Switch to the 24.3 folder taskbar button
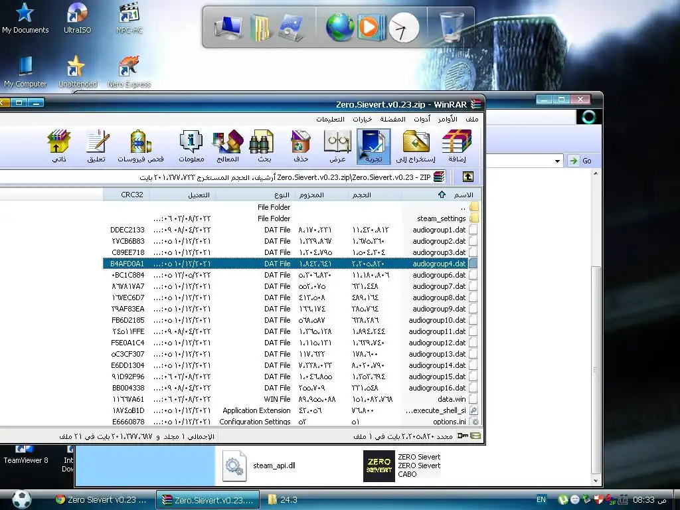Screen dimensions: 680x510 pos(283,499)
